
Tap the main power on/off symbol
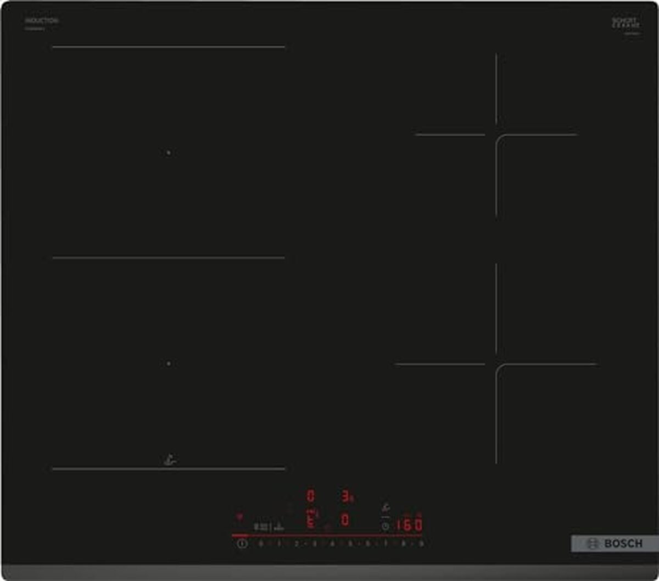(x=242, y=544)
